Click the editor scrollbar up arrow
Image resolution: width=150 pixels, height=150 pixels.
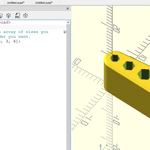pos(68,22)
